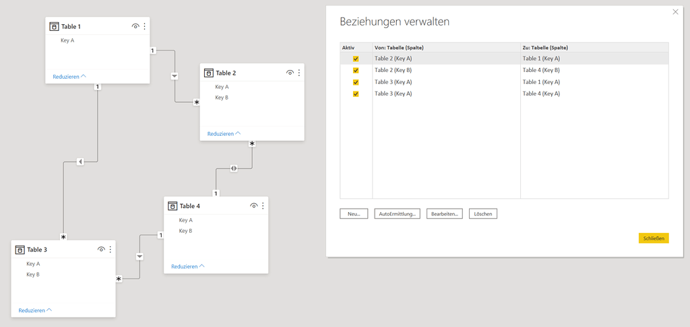Open the Table 2 more options menu

[x=299, y=73]
